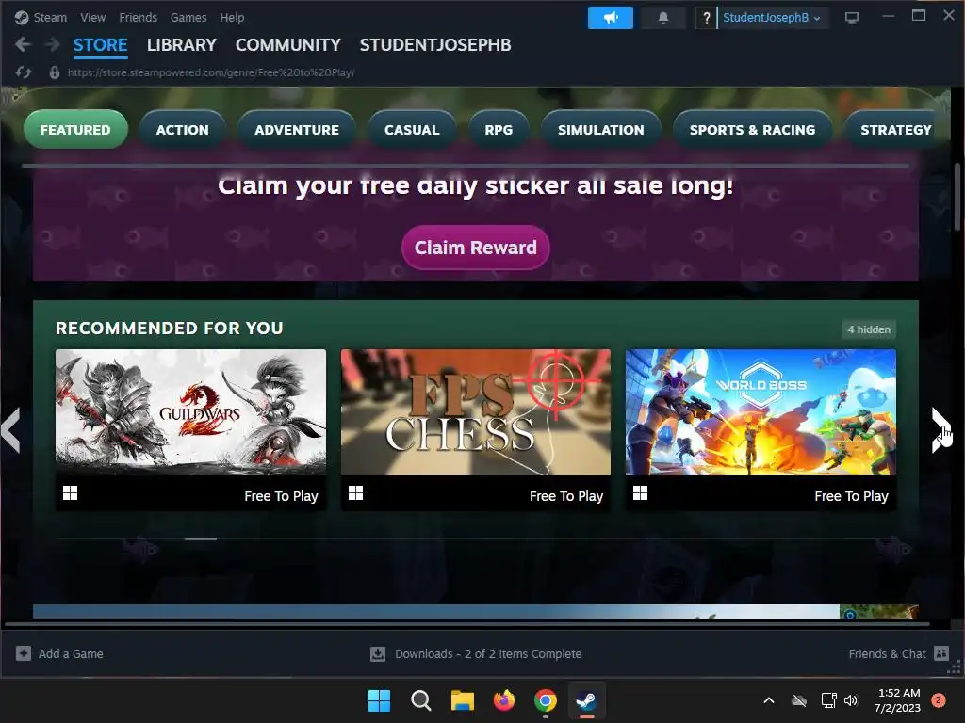Open STUDENTJOSEPHB profile tab
Screen dimensions: 965x723
pos(435,45)
